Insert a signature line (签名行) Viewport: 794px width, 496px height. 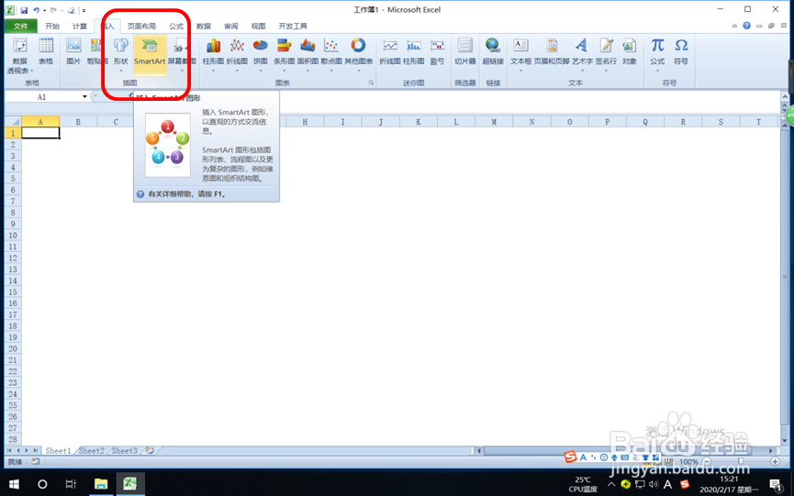(x=606, y=53)
